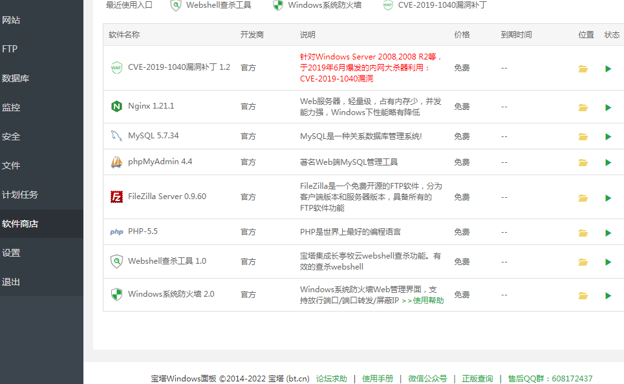This screenshot has height=384, width=624.
Task: Click the Windows系统防火墙 shield icon in the list
Action: [x=116, y=295]
